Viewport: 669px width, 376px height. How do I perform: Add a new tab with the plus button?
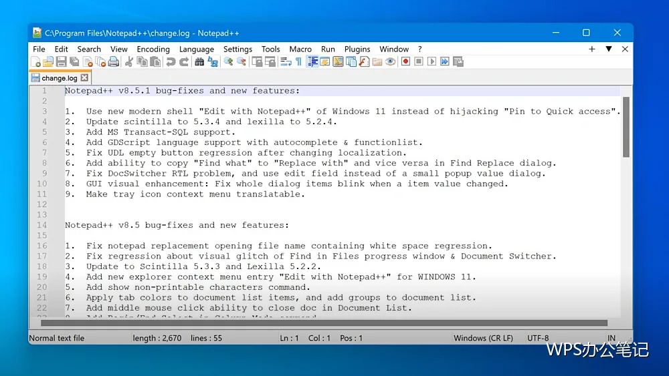592,49
